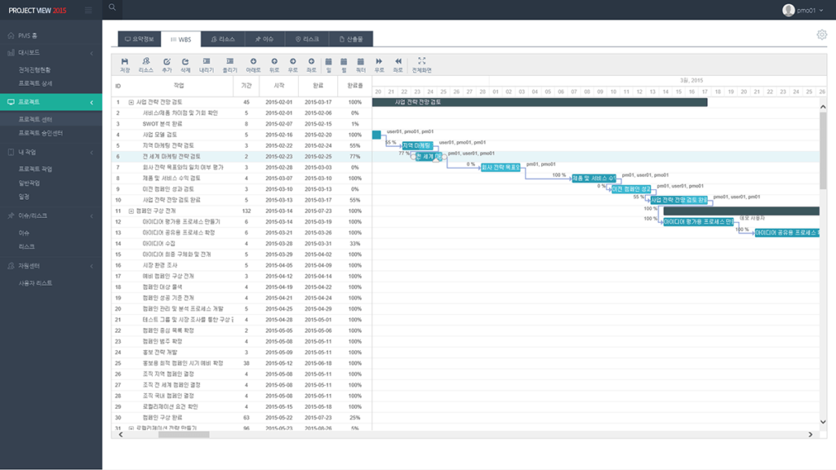This screenshot has height=470, width=836.
Task: Click the 내리기 (outdent) icon
Action: point(207,64)
